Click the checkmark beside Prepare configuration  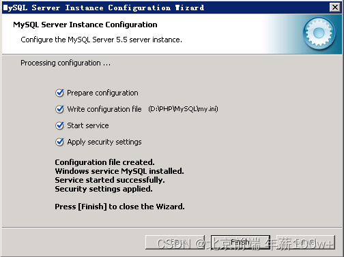pos(59,93)
